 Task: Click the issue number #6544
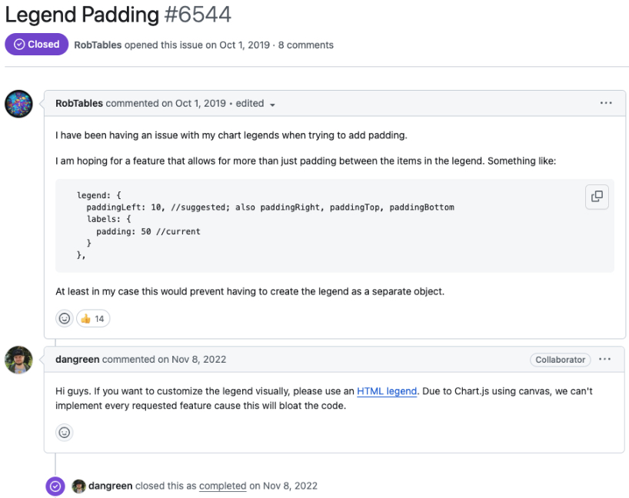coord(198,15)
